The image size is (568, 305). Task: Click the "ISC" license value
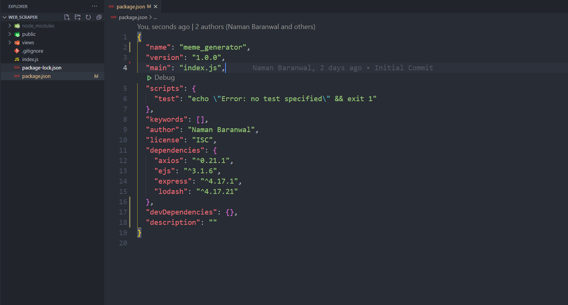click(x=203, y=140)
